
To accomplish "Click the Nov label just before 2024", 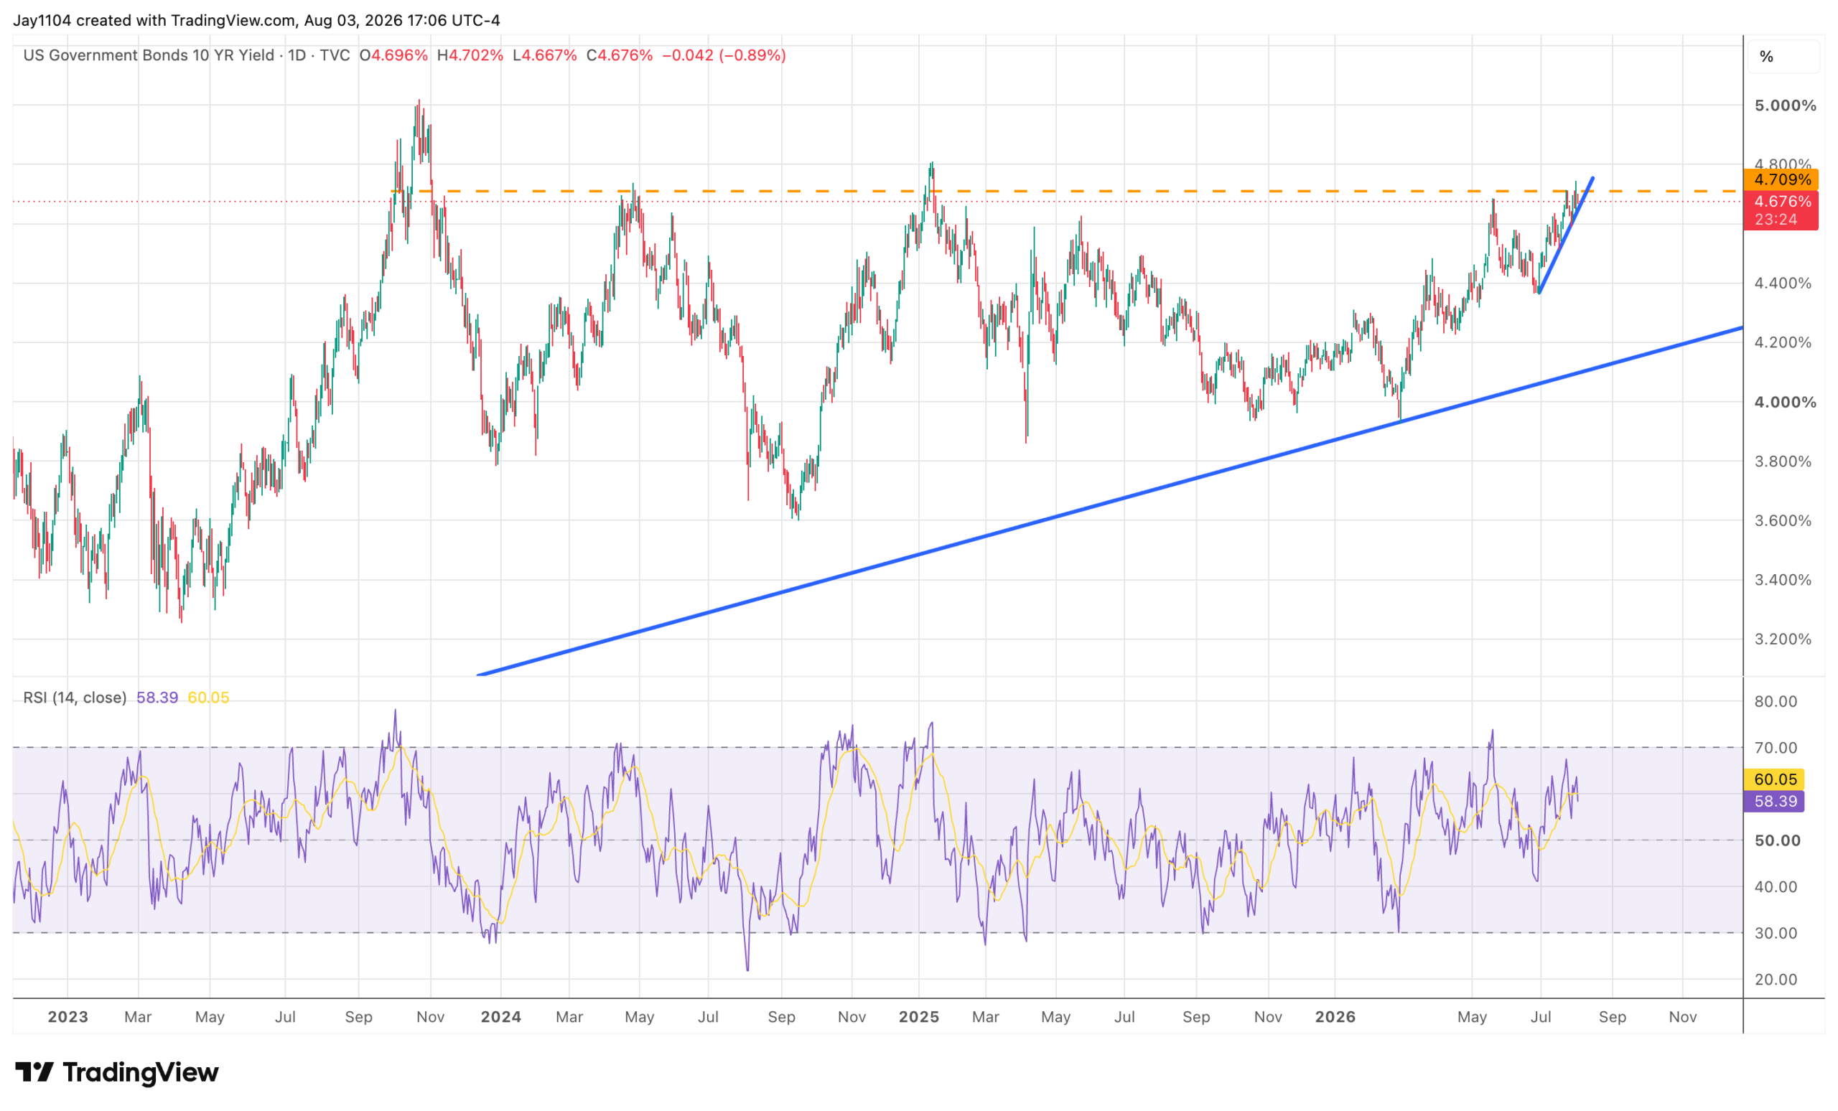I will click(430, 1017).
